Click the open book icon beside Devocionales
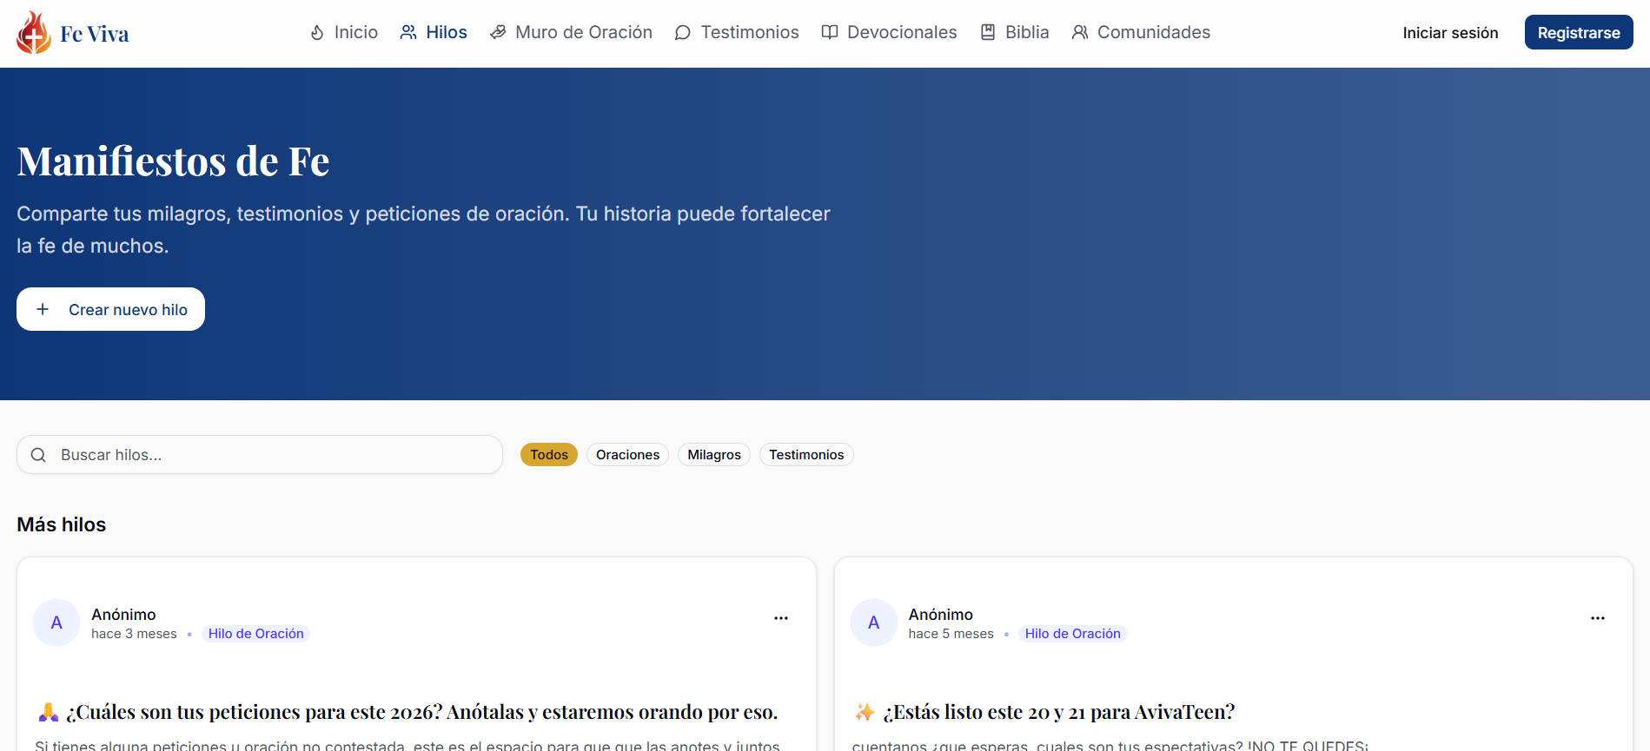Image resolution: width=1650 pixels, height=751 pixels. pos(830,33)
